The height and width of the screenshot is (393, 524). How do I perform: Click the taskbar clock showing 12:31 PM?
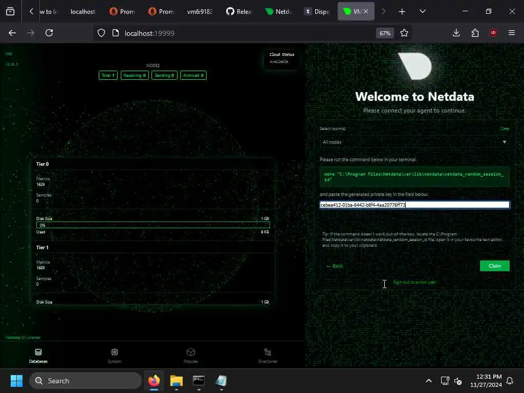click(x=486, y=381)
